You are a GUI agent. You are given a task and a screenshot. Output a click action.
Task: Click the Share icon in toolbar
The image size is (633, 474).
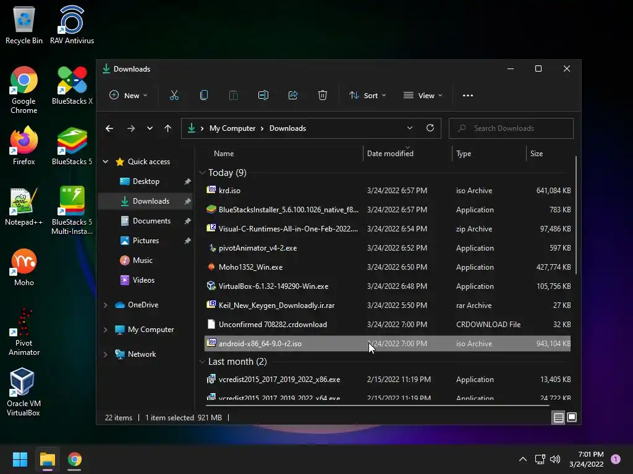click(x=293, y=96)
